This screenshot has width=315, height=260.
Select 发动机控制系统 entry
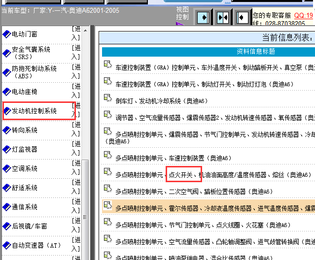click(x=34, y=111)
